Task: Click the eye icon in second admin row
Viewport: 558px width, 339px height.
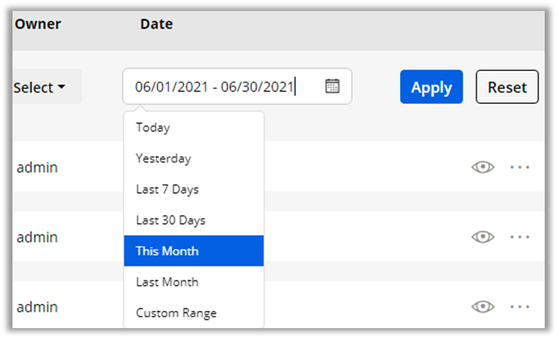Action: pos(483,237)
